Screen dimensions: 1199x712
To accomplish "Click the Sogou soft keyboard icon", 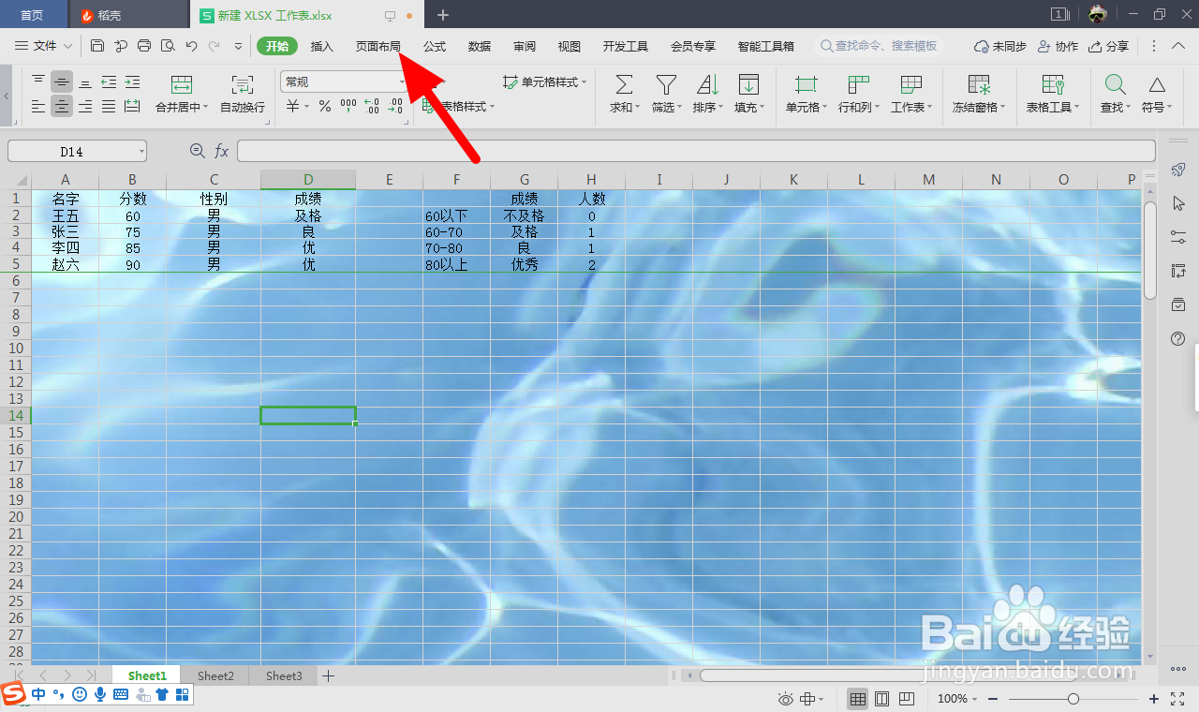I will (121, 694).
